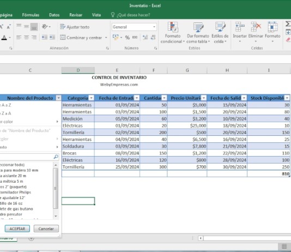
Task: Click Ajustar texto
Action: point(75,27)
